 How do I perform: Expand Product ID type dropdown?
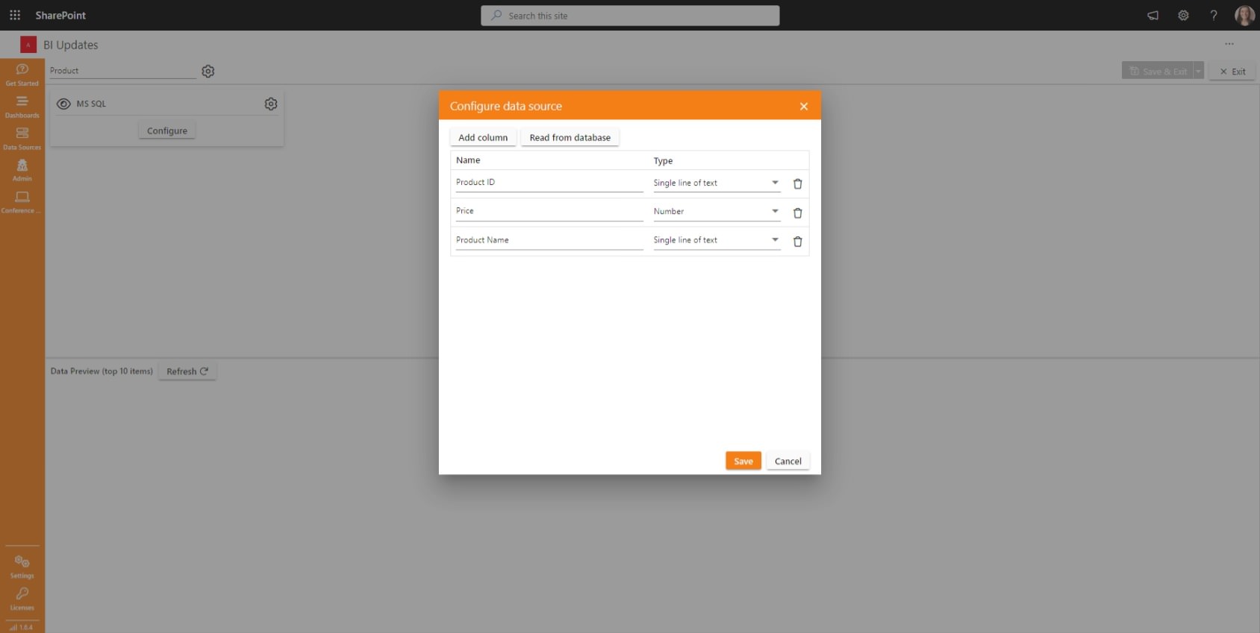(775, 183)
